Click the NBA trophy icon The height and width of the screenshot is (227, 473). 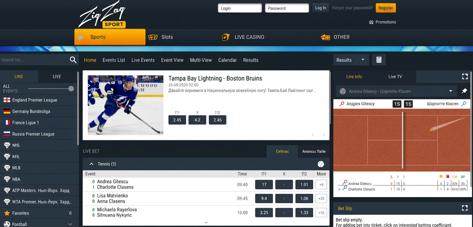(x=6, y=179)
